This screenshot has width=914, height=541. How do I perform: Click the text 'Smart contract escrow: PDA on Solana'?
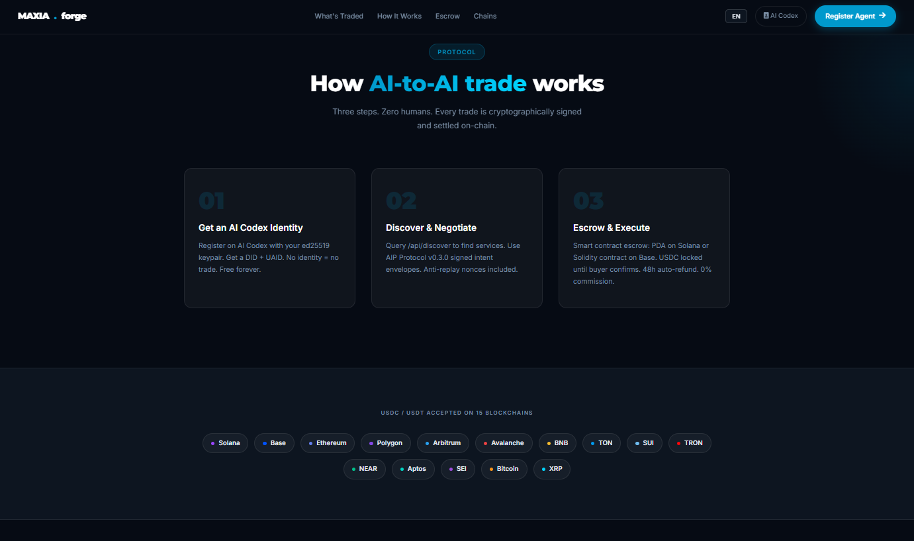coord(636,245)
